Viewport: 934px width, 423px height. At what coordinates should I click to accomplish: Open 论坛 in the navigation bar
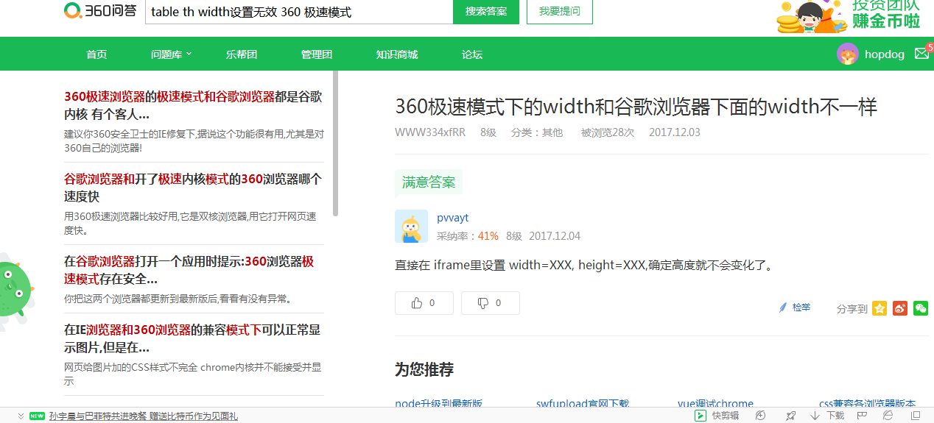(472, 54)
